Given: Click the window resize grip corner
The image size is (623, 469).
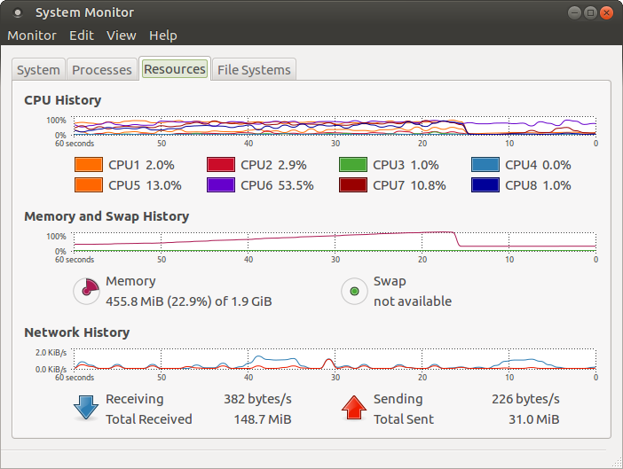Looking at the screenshot, I should point(617,463).
